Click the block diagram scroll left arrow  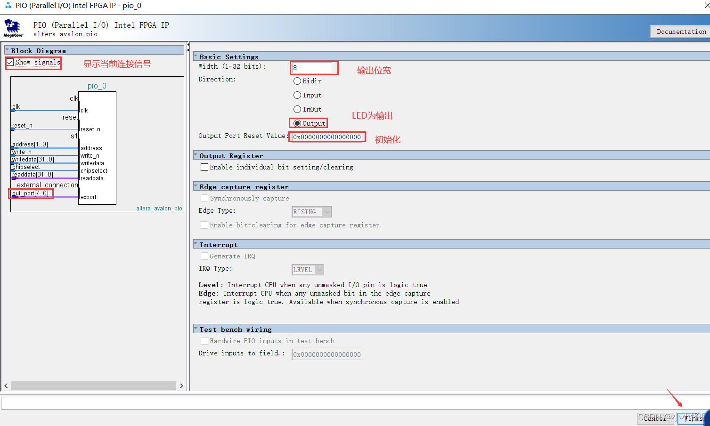click(x=6, y=386)
